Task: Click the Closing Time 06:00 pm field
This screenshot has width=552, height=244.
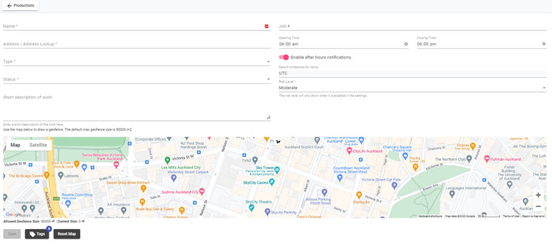Action: pos(481,44)
